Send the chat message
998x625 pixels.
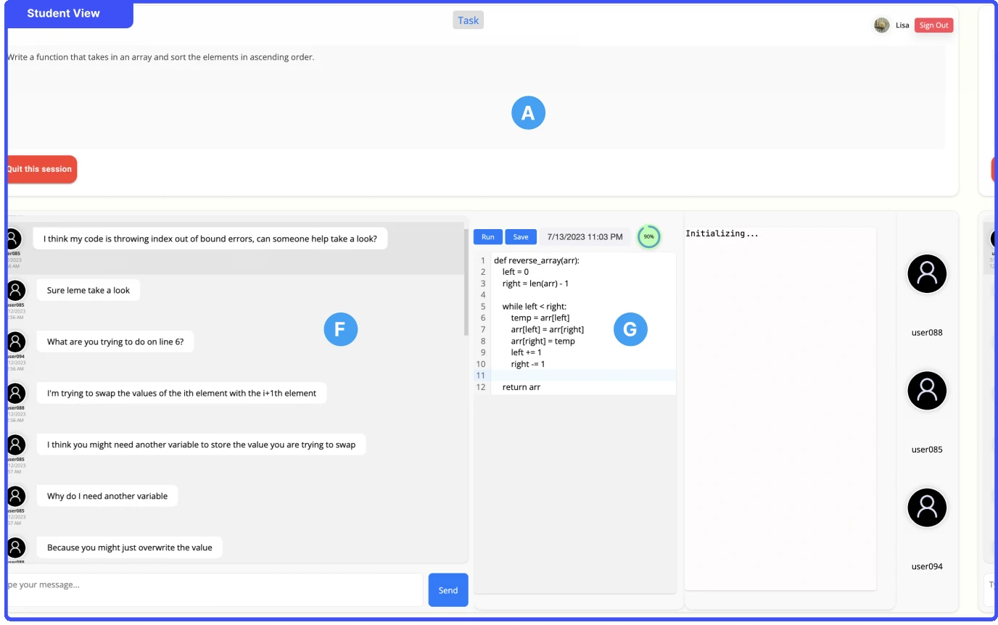coord(448,590)
